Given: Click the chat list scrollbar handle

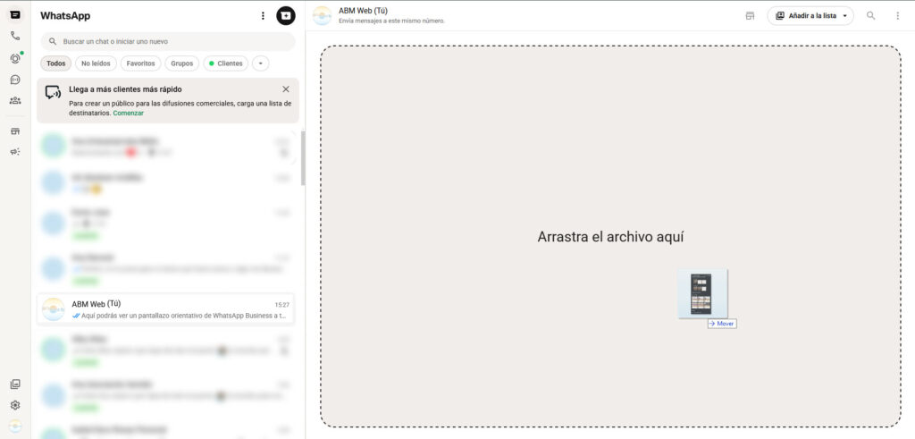Looking at the screenshot, I should pos(303,157).
